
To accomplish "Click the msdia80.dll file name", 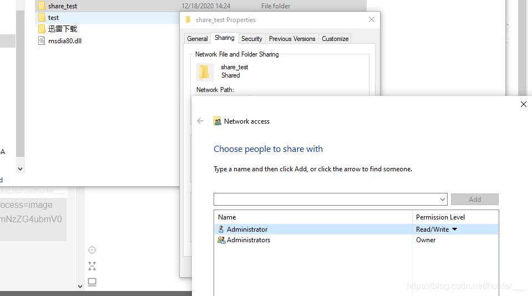I will pyautogui.click(x=65, y=41).
